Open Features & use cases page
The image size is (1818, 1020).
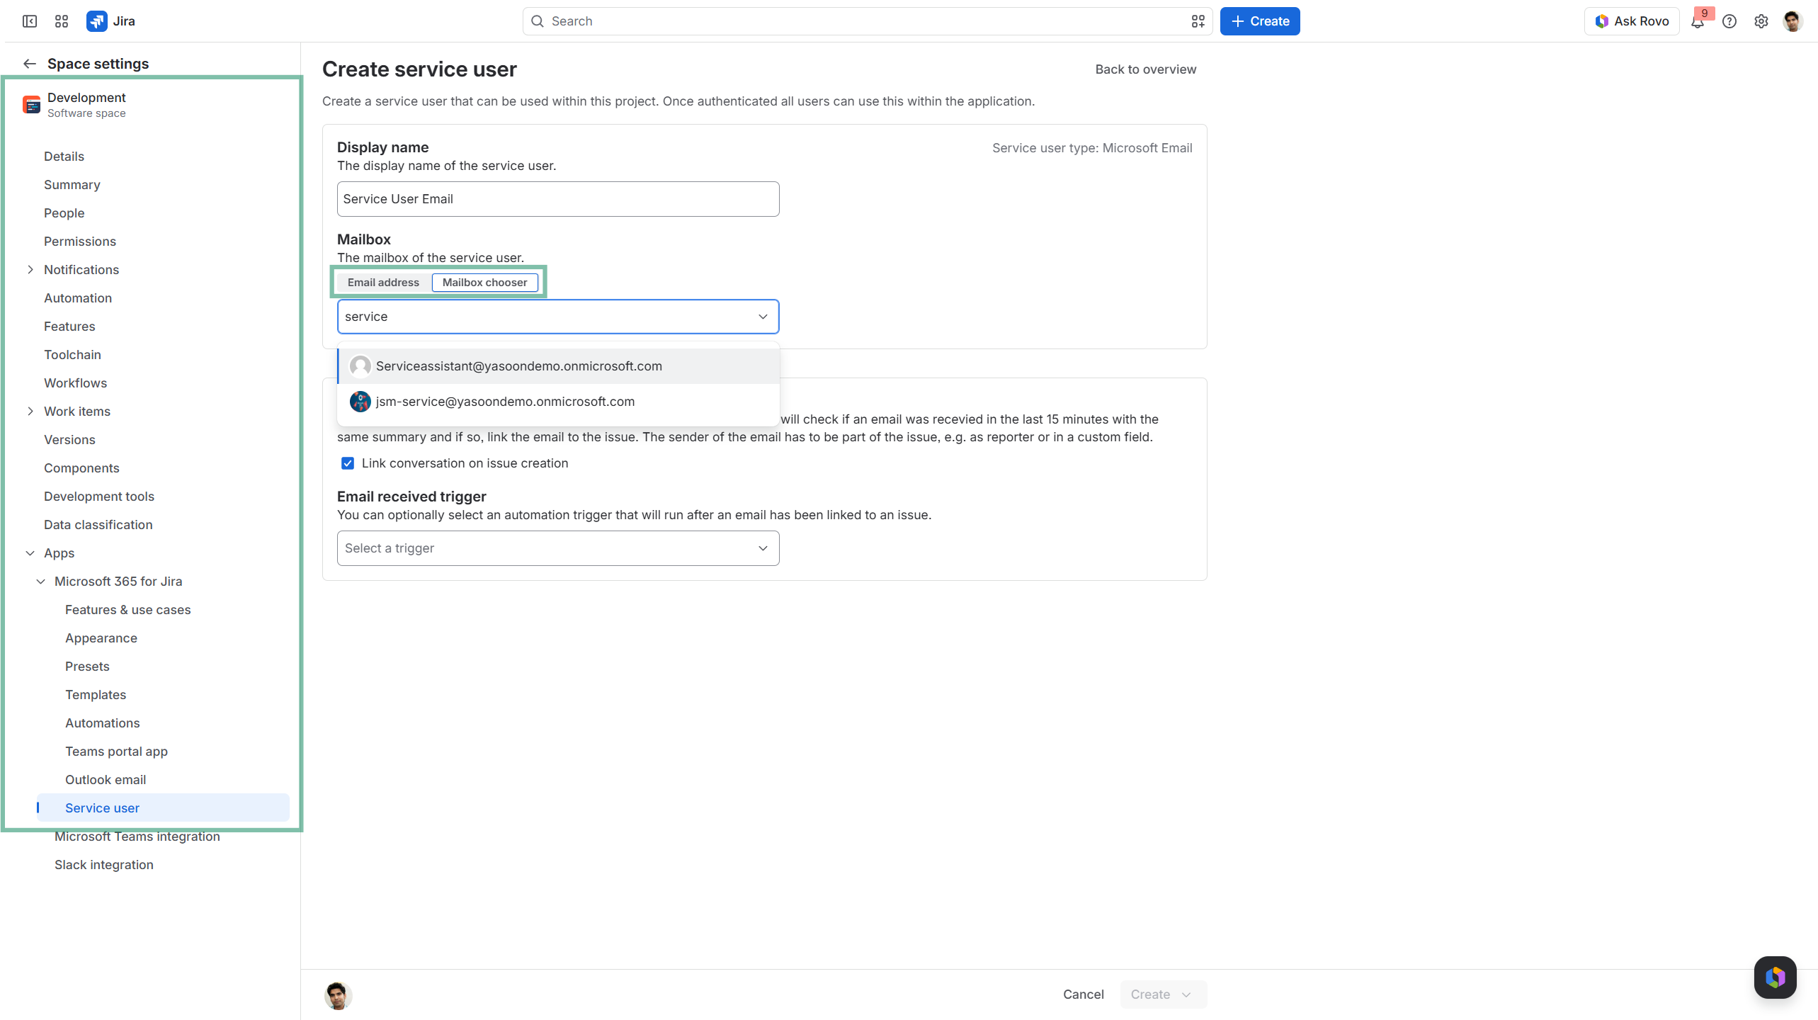point(128,610)
